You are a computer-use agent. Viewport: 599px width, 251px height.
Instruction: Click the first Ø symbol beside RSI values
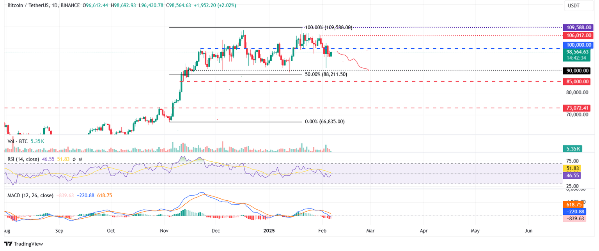point(74,159)
